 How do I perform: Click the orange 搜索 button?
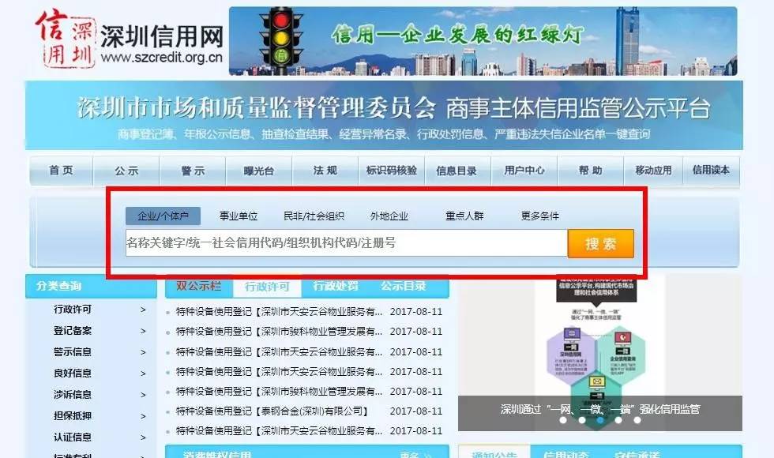pos(601,243)
